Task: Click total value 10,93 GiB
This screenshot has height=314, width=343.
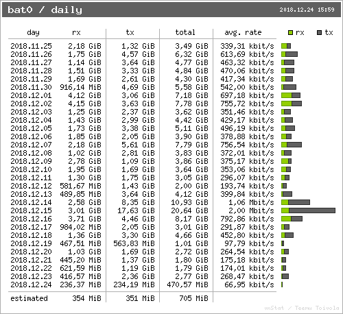Action: coord(189,202)
